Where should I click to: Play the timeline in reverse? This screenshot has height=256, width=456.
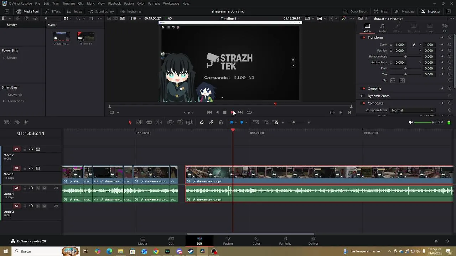click(217, 112)
